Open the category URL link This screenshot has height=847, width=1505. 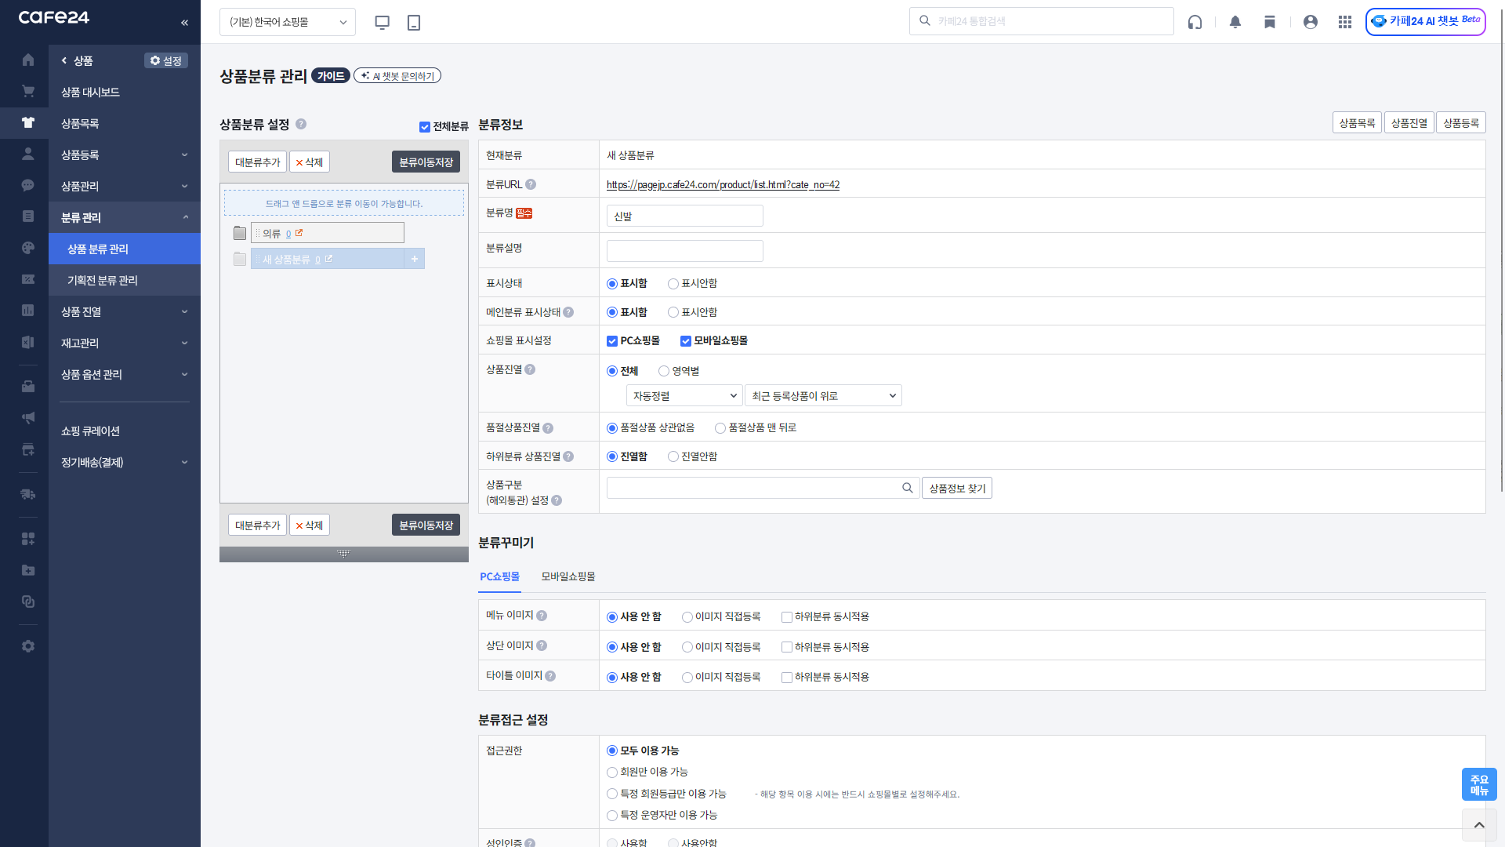[723, 185]
